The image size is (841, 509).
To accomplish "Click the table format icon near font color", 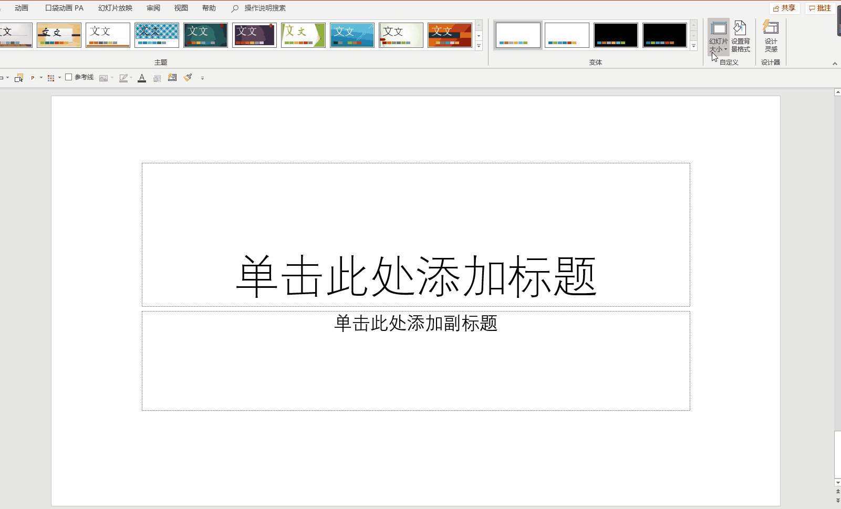I will 157,77.
